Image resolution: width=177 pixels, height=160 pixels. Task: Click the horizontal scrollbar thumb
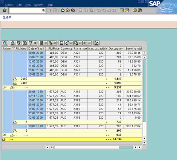[126, 147]
